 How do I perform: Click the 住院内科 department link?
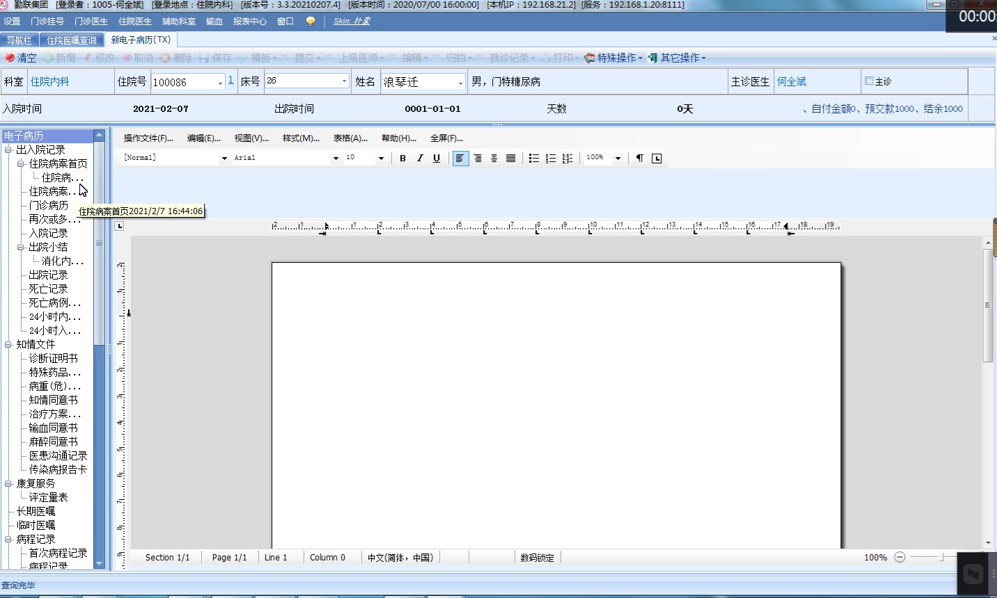coord(49,81)
